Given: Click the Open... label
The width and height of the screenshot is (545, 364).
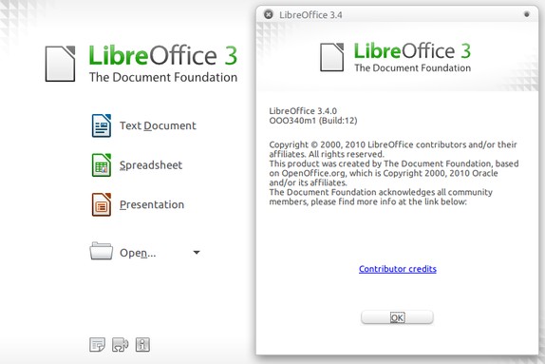Looking at the screenshot, I should click(x=138, y=253).
